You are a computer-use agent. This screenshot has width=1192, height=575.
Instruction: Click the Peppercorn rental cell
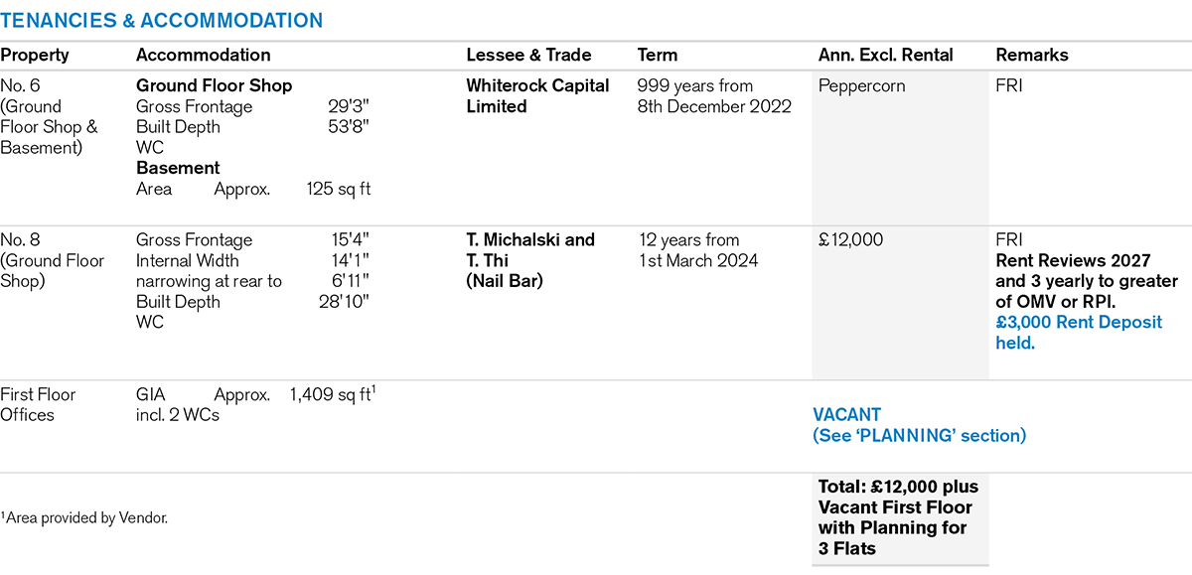862,86
